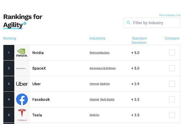Click the search magnifier icon
Image resolution: width=183 pixels, height=124 pixels.
[x=128, y=23]
